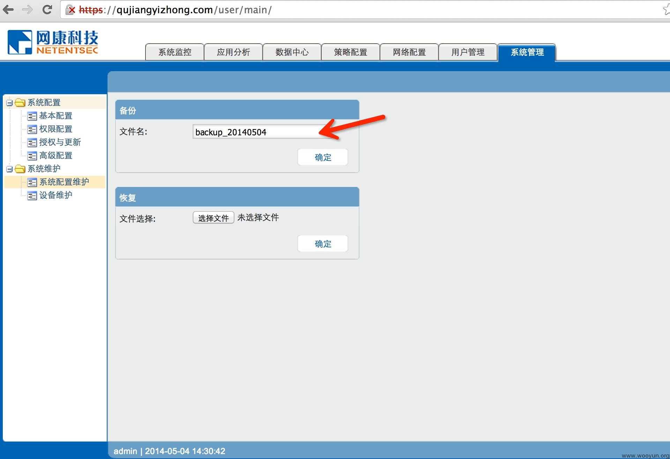The height and width of the screenshot is (459, 670).
Task: Click the 系统配置 tree label
Action: click(x=44, y=103)
